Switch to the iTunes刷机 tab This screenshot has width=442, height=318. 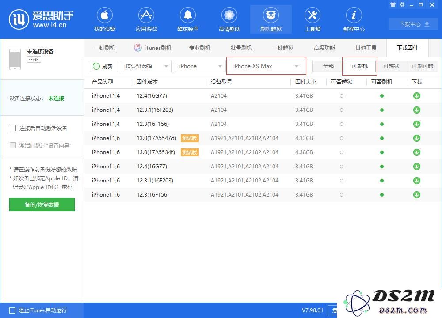(153, 48)
